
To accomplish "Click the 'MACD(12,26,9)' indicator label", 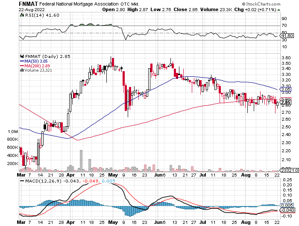I will (44, 181).
